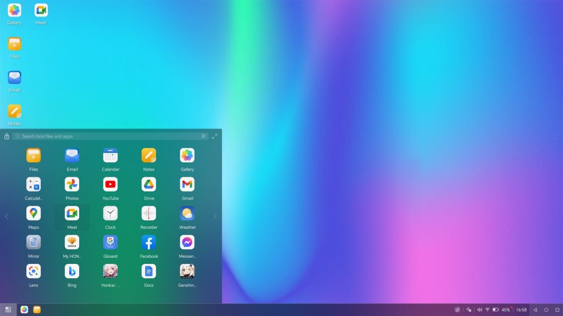The width and height of the screenshot is (563, 316).
Task: Start the Recorder app
Action: tap(149, 213)
